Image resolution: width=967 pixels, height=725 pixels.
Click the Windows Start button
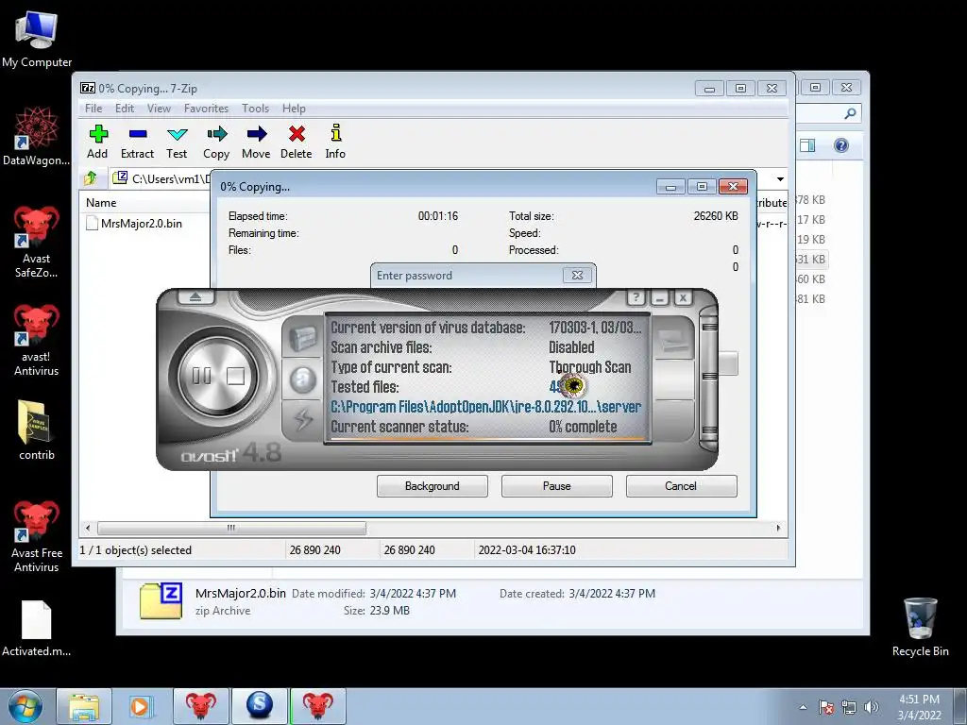[25, 706]
